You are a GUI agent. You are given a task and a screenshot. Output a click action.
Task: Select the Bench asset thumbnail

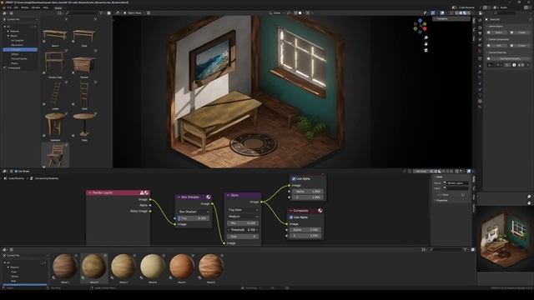55,35
